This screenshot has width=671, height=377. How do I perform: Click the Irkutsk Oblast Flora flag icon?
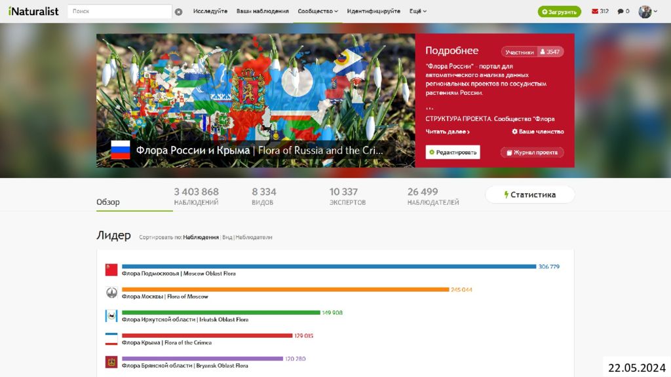[111, 316]
